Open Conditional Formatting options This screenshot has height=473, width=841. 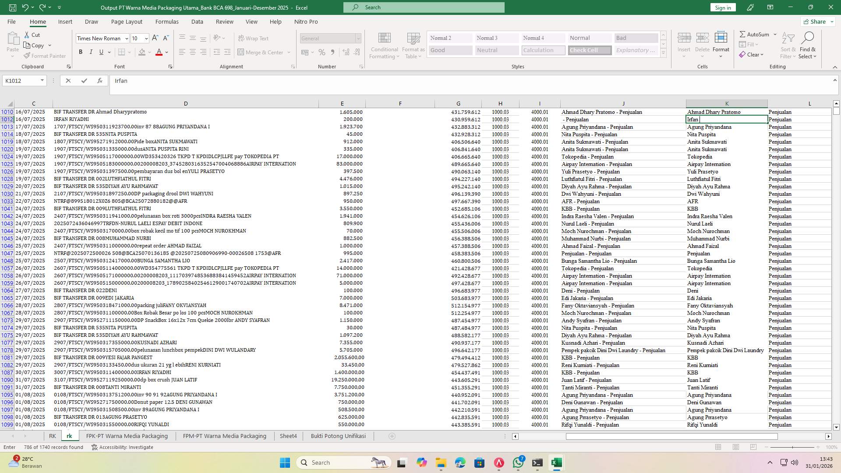[384, 45]
